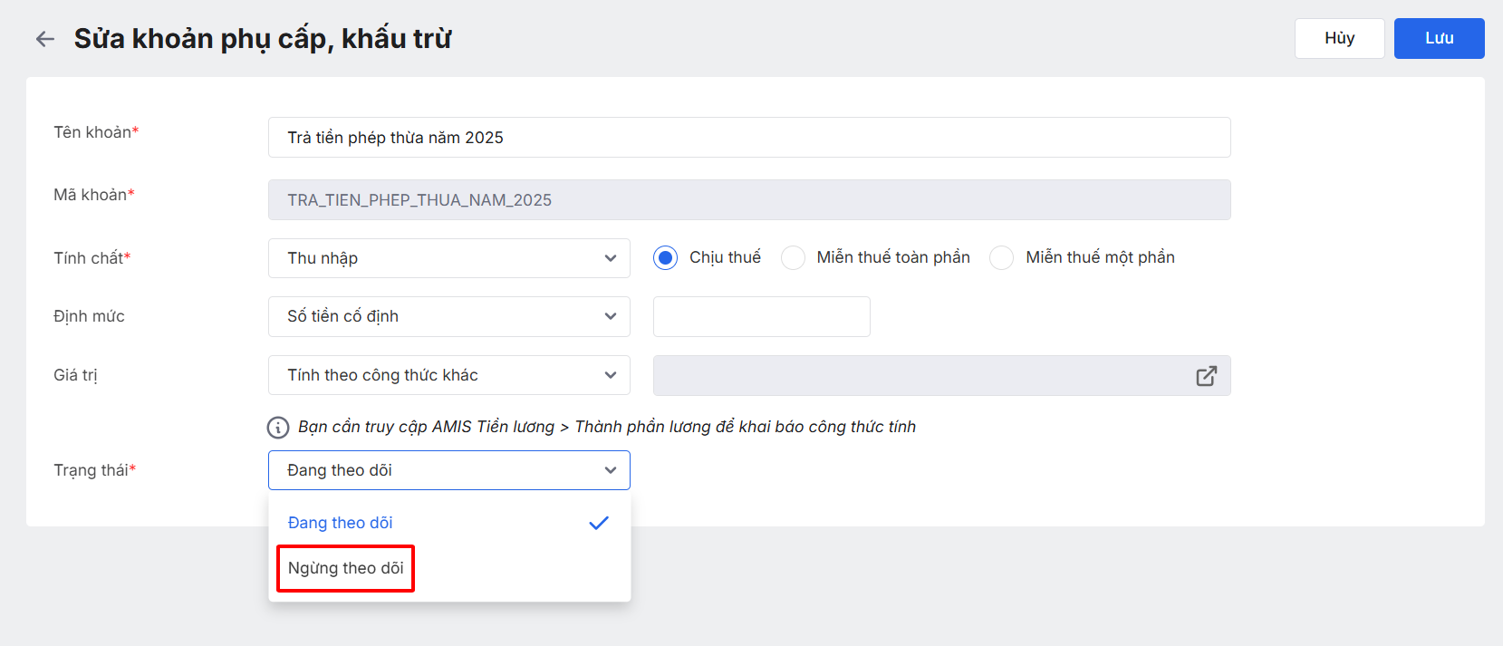Select the Chịu thuế radio button
The image size is (1503, 646).
(665, 258)
